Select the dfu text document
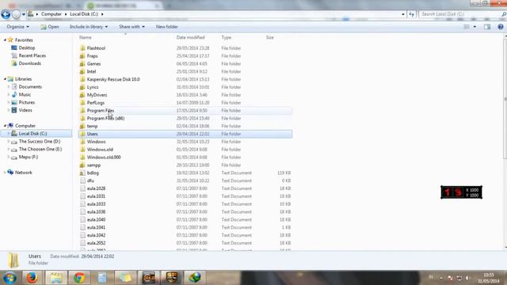 (x=90, y=180)
